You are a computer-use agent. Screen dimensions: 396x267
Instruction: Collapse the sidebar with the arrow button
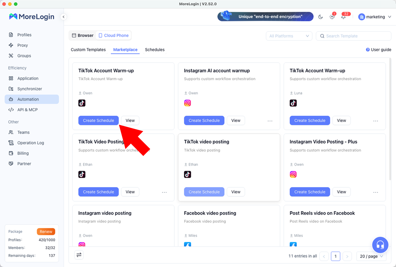tap(64, 17)
